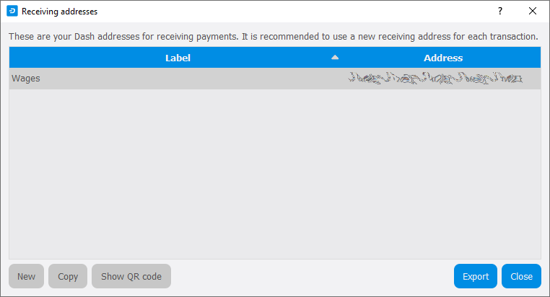This screenshot has width=550, height=297.
Task: Click the Dash logo in the title bar
Action: [12, 12]
